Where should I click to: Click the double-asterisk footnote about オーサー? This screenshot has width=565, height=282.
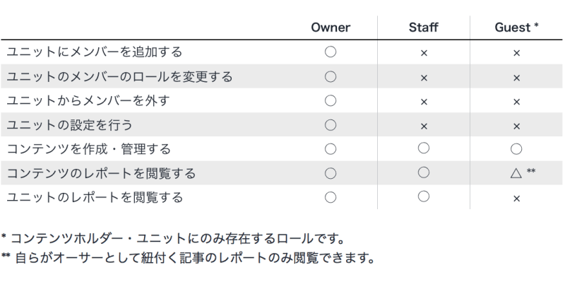[188, 258]
